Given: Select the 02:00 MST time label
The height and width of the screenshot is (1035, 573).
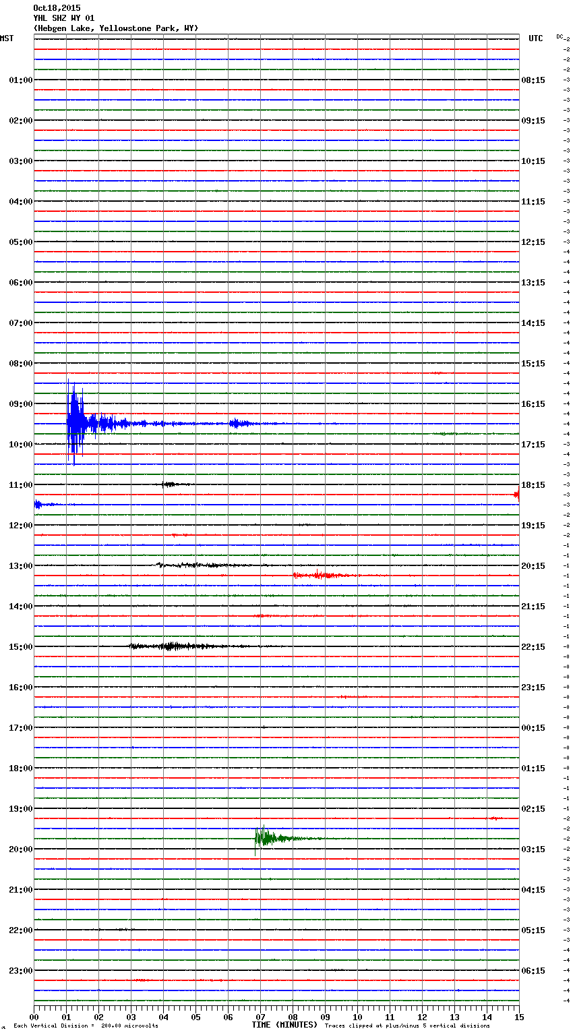Looking at the screenshot, I should (21, 121).
